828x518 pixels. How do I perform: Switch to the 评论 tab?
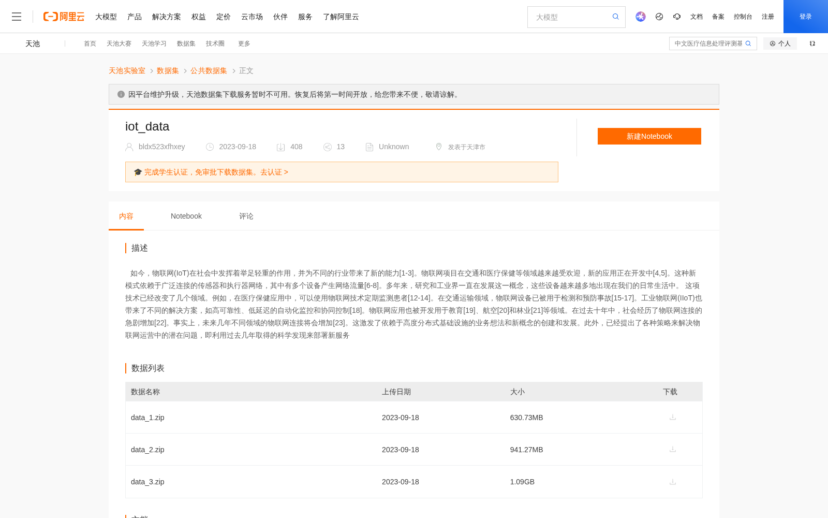pyautogui.click(x=246, y=216)
